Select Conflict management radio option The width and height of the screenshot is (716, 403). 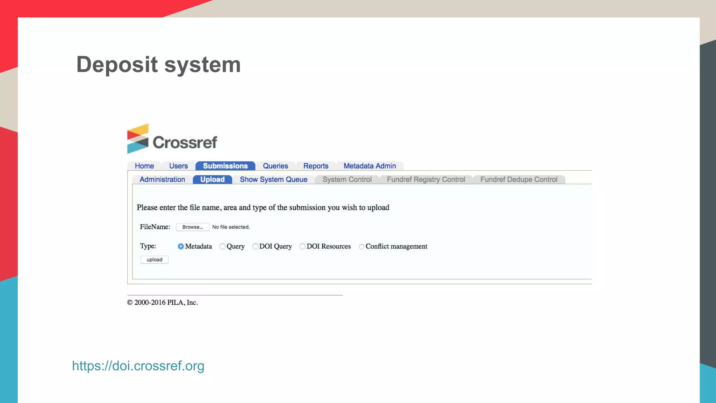click(x=361, y=247)
